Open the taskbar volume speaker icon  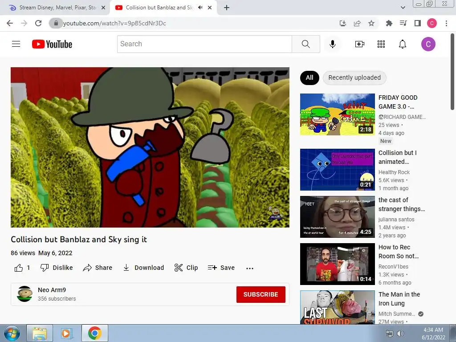tap(400, 334)
